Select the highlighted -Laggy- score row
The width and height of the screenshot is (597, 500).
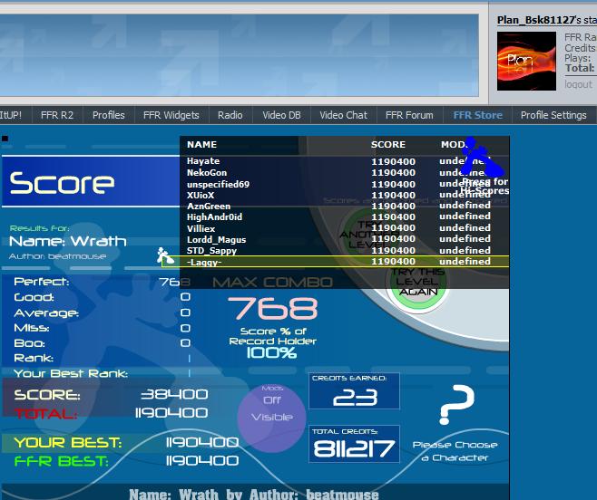coord(336,262)
